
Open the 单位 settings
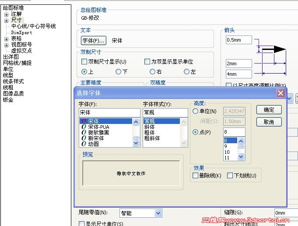coord(8,69)
